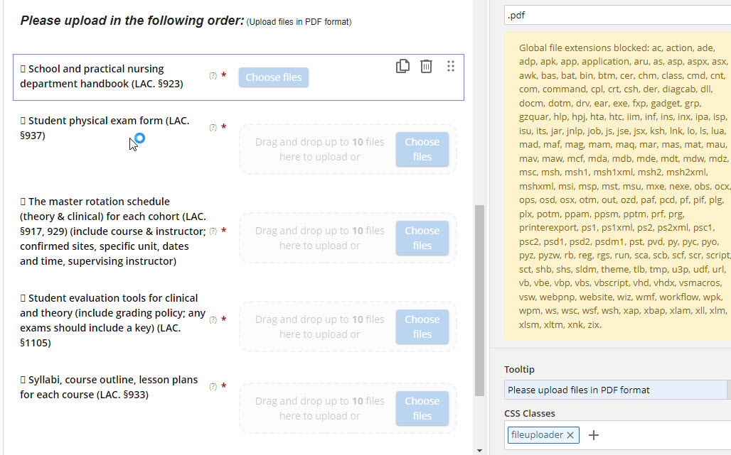Delete the handbook upload field
The width and height of the screenshot is (731, 455).
[426, 66]
